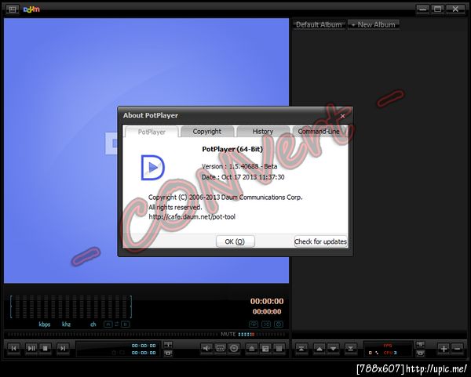Toggle the shuffle icon below the timer
Screen dimensions: 471x377
click(x=266, y=324)
